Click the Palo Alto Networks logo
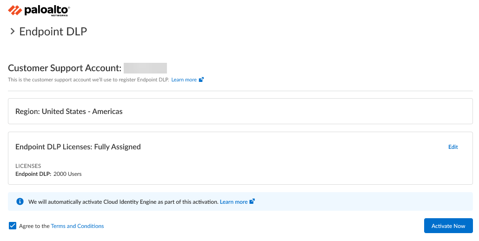The width and height of the screenshot is (479, 241). [x=39, y=11]
